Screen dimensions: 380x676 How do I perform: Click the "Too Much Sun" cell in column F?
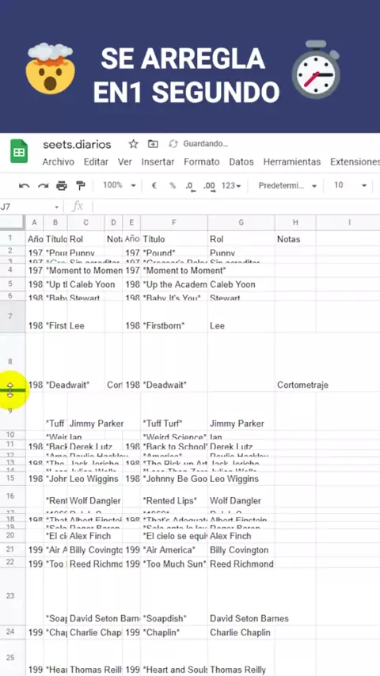174,562
